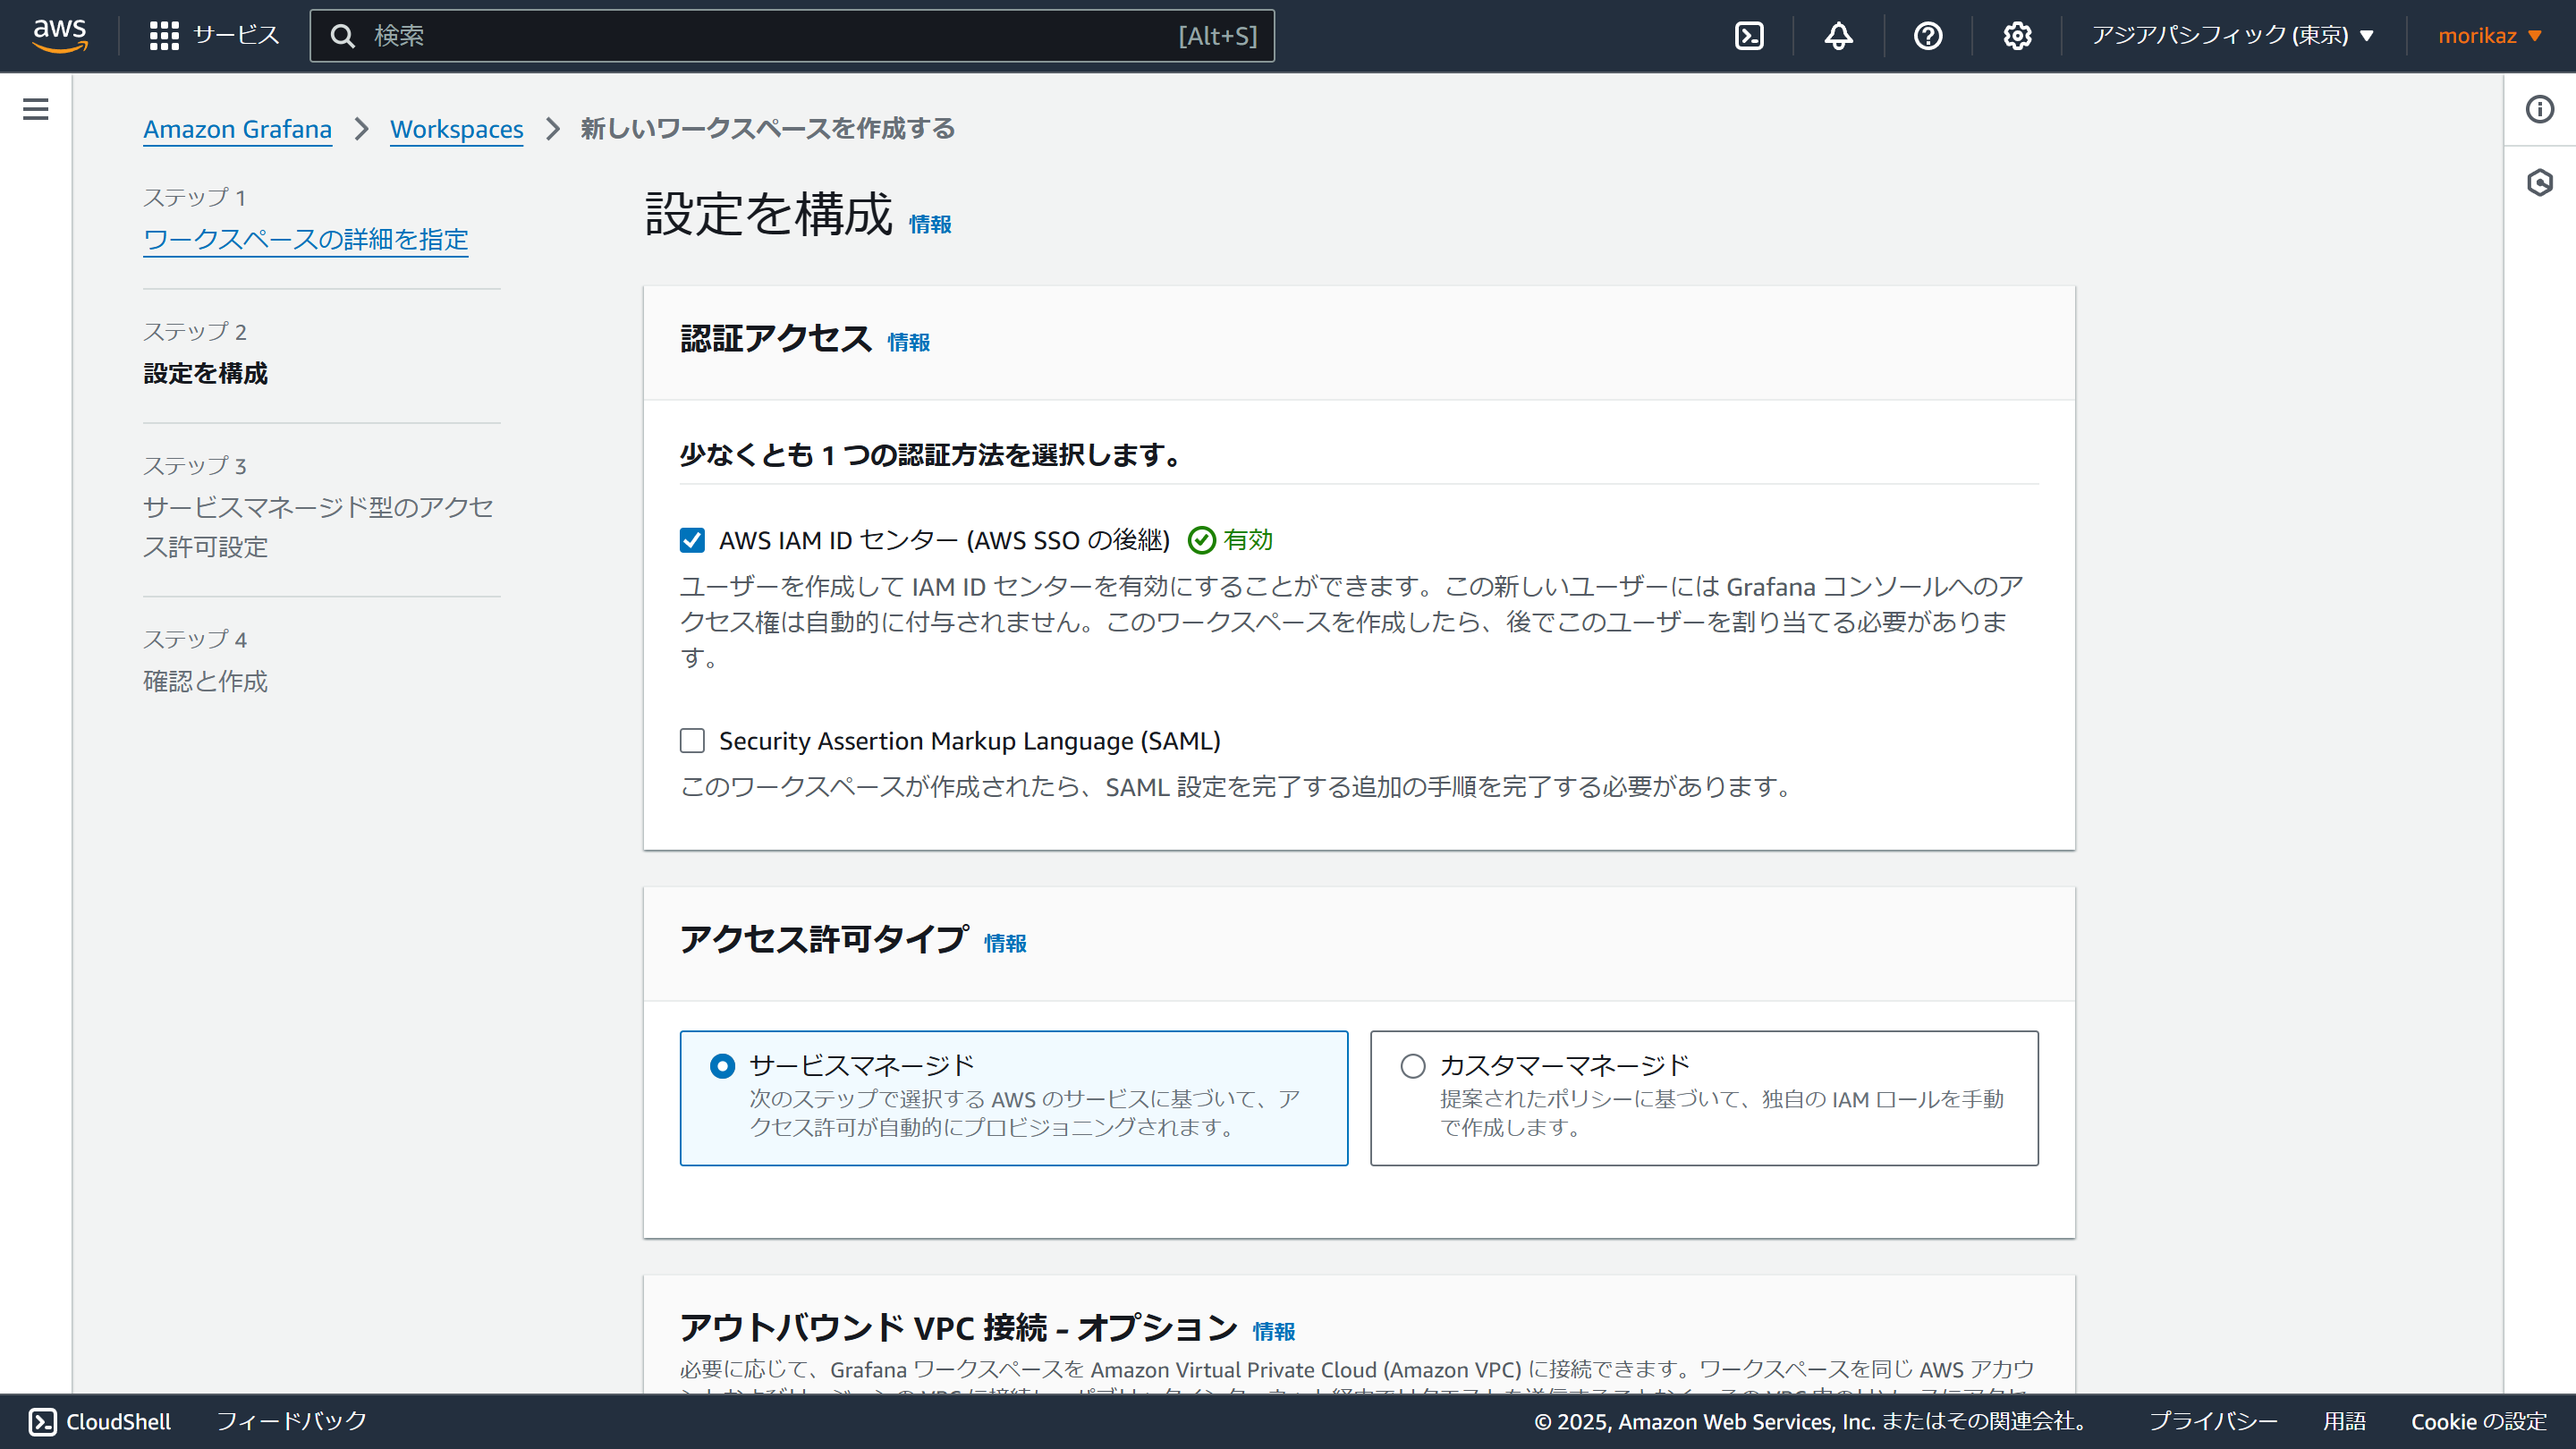Uncheck AWS IAM ID センター checkbox
2576x1449 pixels.
click(692, 540)
